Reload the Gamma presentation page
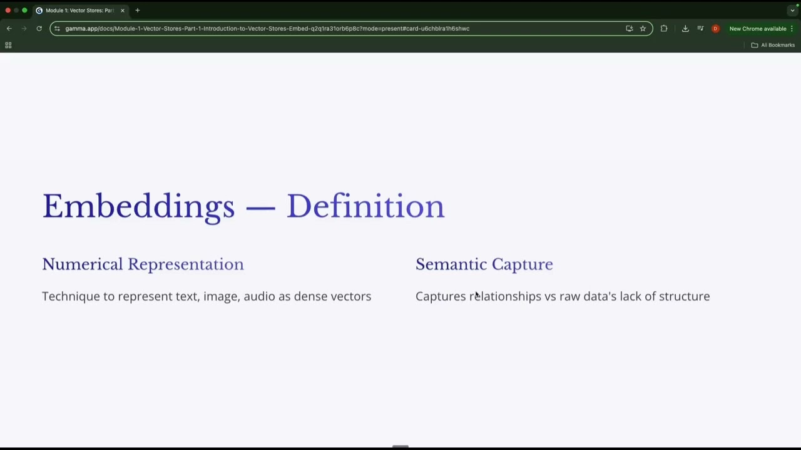 39,28
